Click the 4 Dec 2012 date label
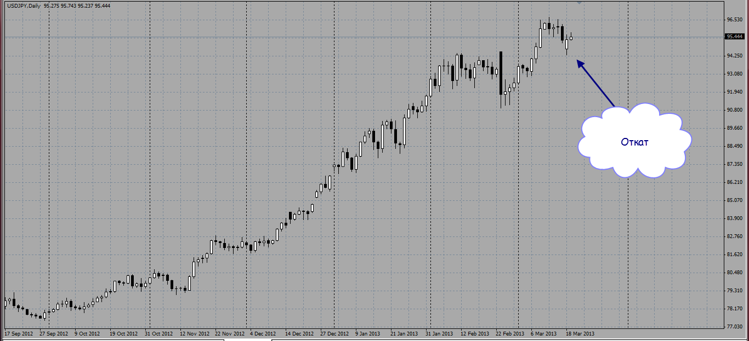 click(x=264, y=333)
